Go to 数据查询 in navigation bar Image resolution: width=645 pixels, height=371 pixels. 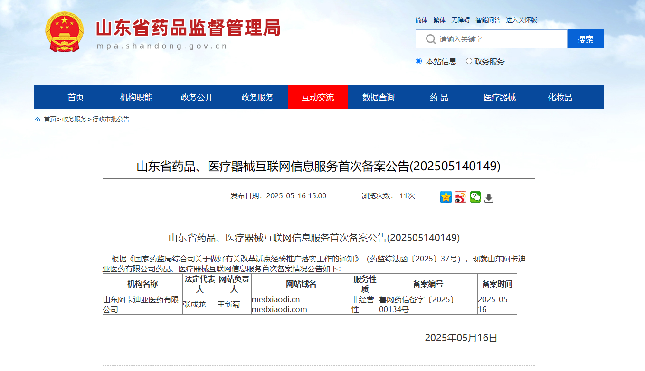[378, 97]
